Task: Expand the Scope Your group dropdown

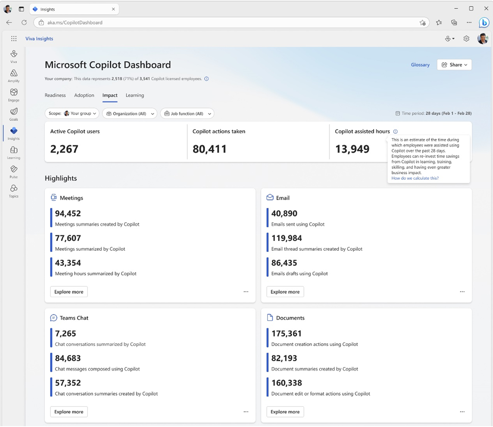Action: point(72,113)
